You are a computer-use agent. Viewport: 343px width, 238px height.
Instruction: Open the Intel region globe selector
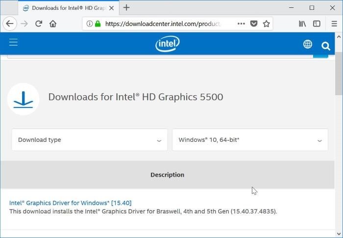point(308,44)
